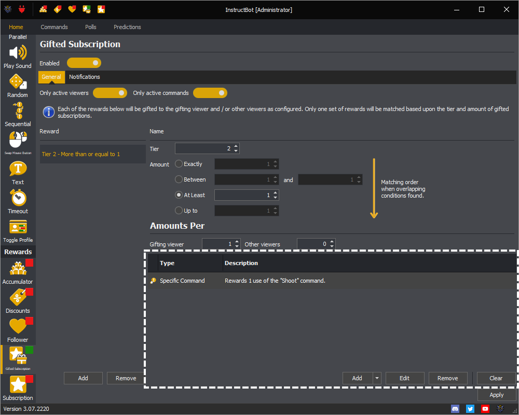Click Remove below the rewards table
The height and width of the screenshot is (415, 519).
pyautogui.click(x=448, y=378)
